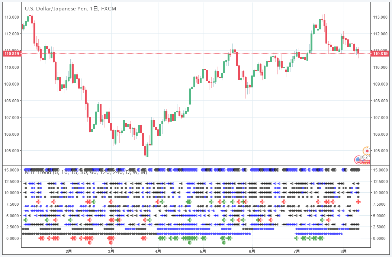Viewport: 392px width, 257px height.
Task: Click the US flag economic event icon
Action: point(359,160)
